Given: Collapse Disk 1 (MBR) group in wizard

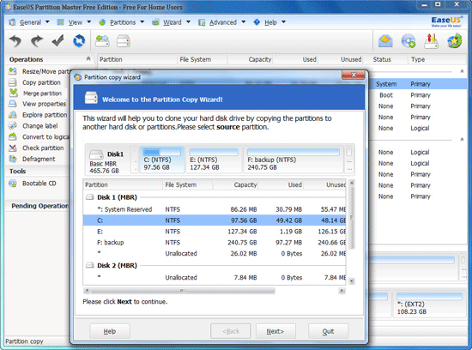Looking at the screenshot, I should click(x=90, y=197).
